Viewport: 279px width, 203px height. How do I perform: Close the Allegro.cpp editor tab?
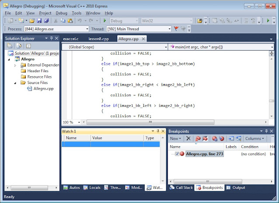click(x=143, y=39)
